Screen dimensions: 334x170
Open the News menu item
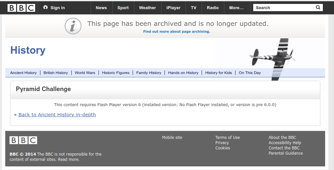point(101,8)
